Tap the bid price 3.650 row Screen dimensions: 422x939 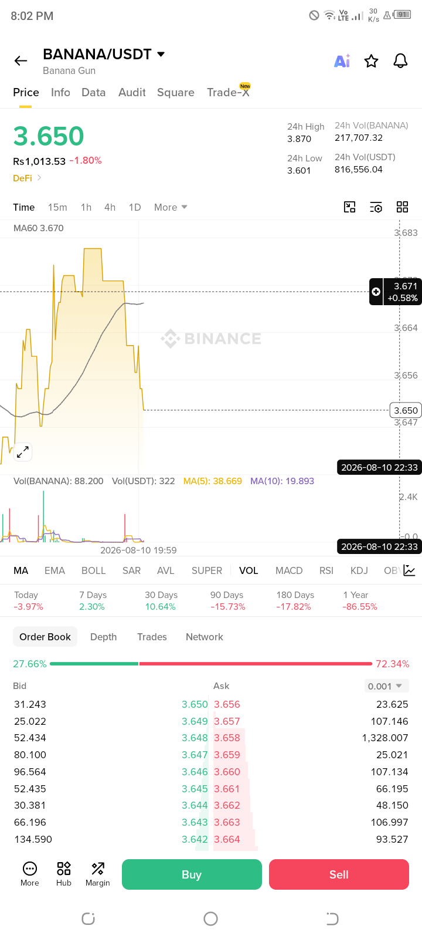[x=111, y=704]
